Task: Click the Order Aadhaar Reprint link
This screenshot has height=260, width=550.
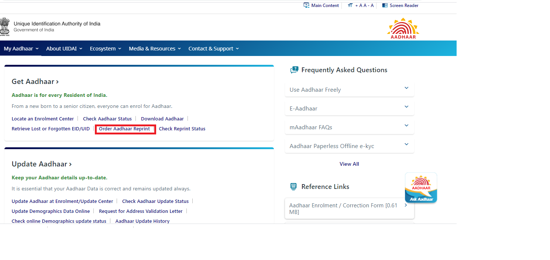Action: click(x=125, y=129)
